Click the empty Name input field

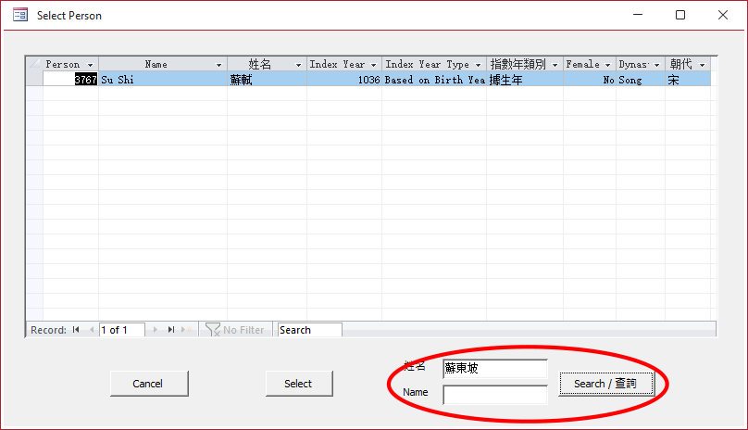(494, 394)
